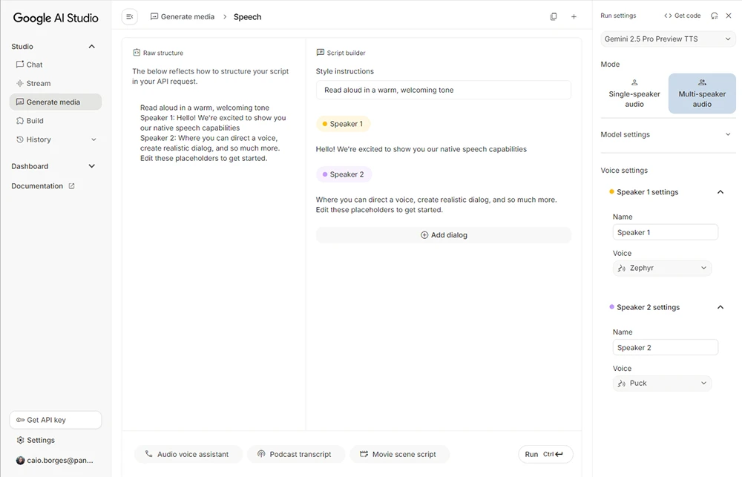Click the Script builder panel icon

pyautogui.click(x=321, y=53)
